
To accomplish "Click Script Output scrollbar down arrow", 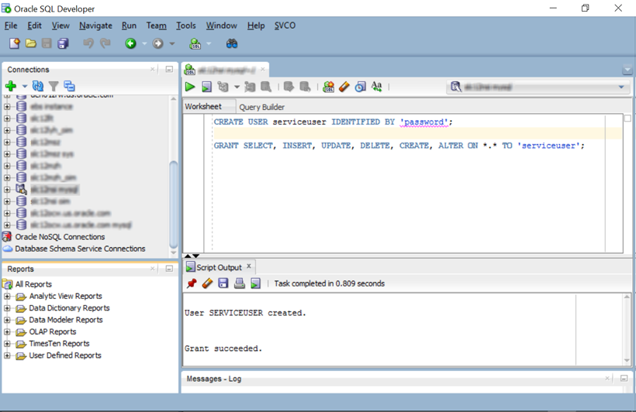I will click(x=627, y=360).
